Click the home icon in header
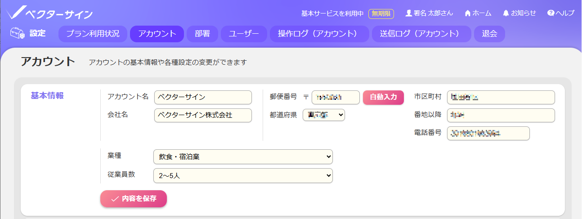 pos(468,13)
